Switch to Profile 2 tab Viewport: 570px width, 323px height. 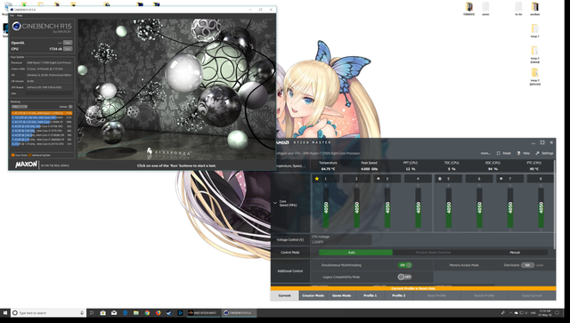(399, 295)
